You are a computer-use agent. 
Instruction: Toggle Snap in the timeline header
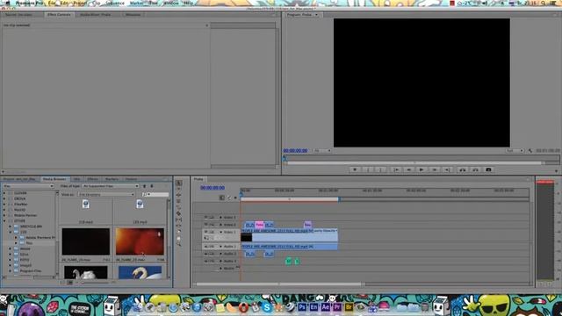point(222,197)
